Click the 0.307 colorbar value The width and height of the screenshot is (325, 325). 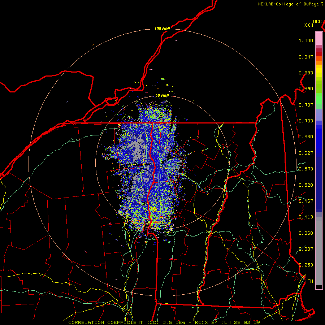[306, 249]
